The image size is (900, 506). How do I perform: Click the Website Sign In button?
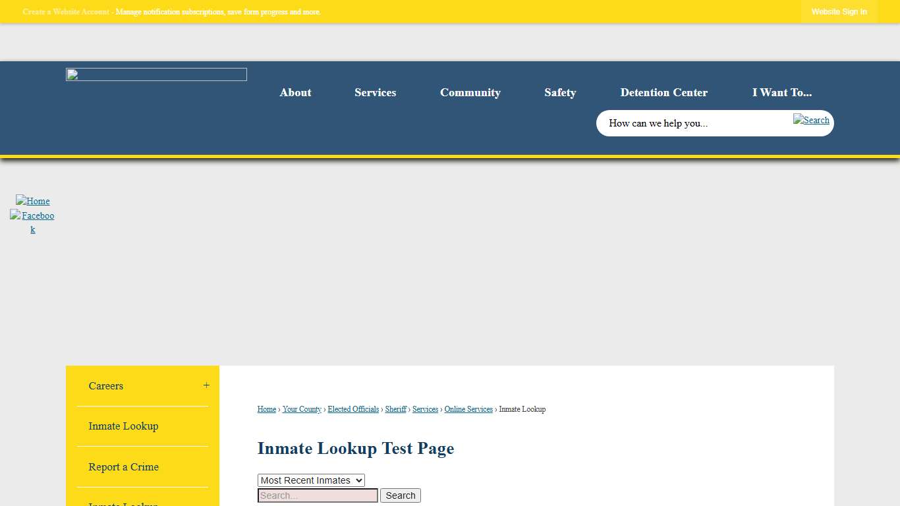pos(839,11)
